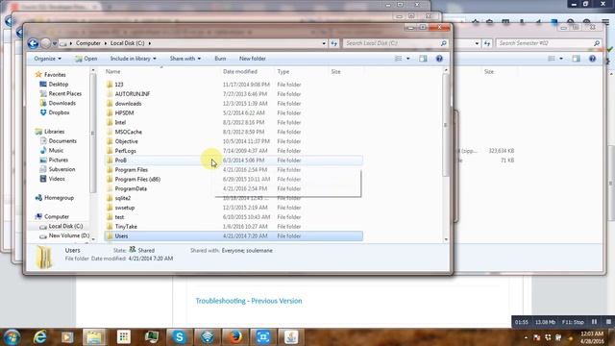Screen dimensions: 615x346
Task: Click the Burn toolbar button
Action: [220, 59]
